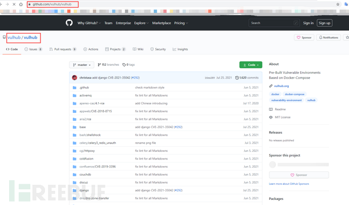Click the vulnerability-environment topic tag
The height and width of the screenshot is (205, 349).
pos(286,100)
